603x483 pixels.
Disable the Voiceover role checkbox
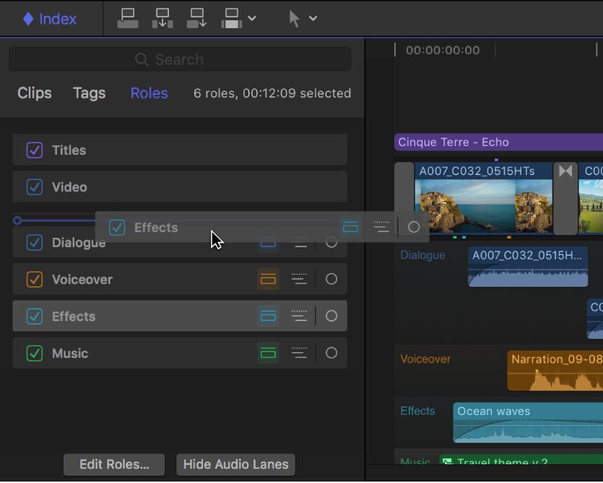(35, 279)
